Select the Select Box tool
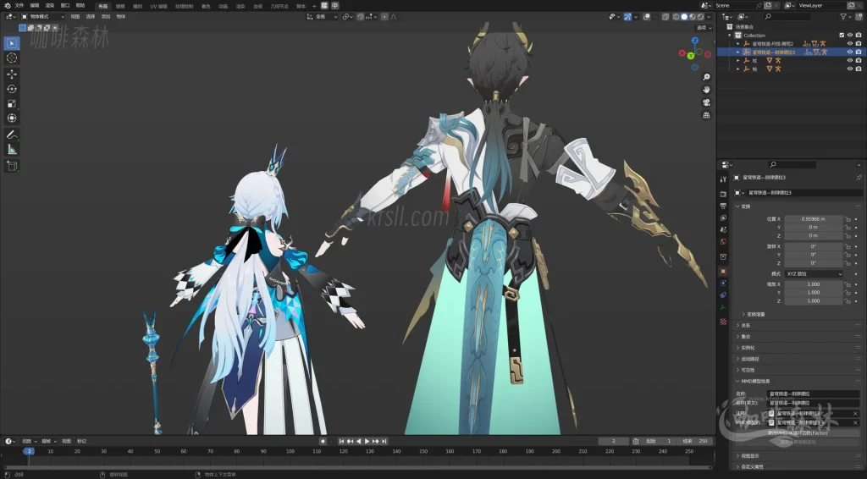Image resolution: width=867 pixels, height=479 pixels. (x=12, y=43)
